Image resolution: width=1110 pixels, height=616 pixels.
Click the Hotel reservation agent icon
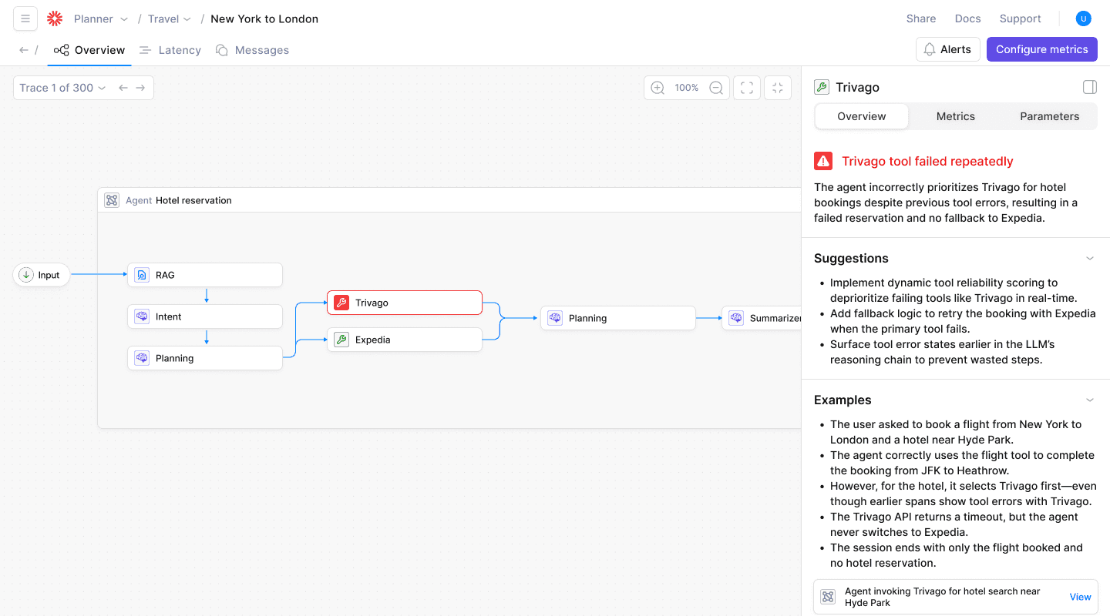tap(112, 200)
